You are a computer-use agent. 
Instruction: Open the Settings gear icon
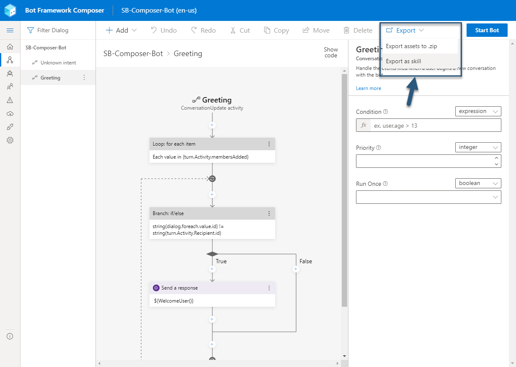point(10,140)
